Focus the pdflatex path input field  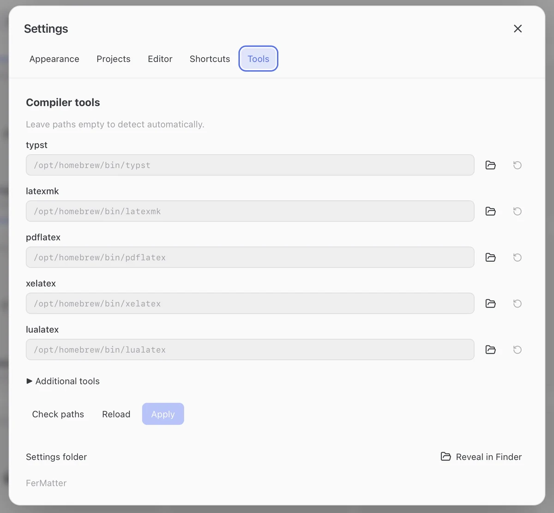point(250,258)
